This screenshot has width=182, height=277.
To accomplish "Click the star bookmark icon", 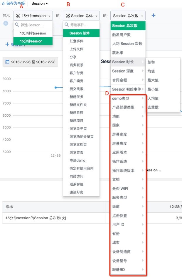I will point(3,3).
